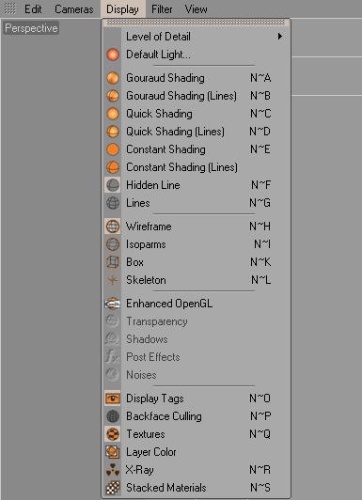Click the menu tear-off grip bar
This screenshot has height=500, width=362.
[196, 23]
